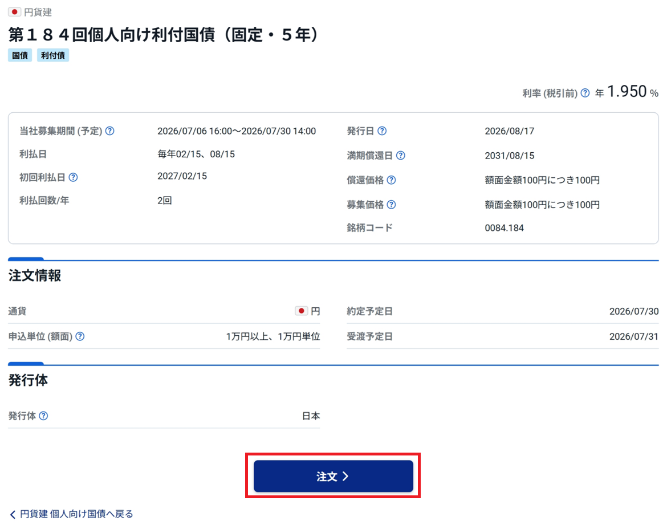
Task: Click 受渡予定日 label
Action: (369, 336)
